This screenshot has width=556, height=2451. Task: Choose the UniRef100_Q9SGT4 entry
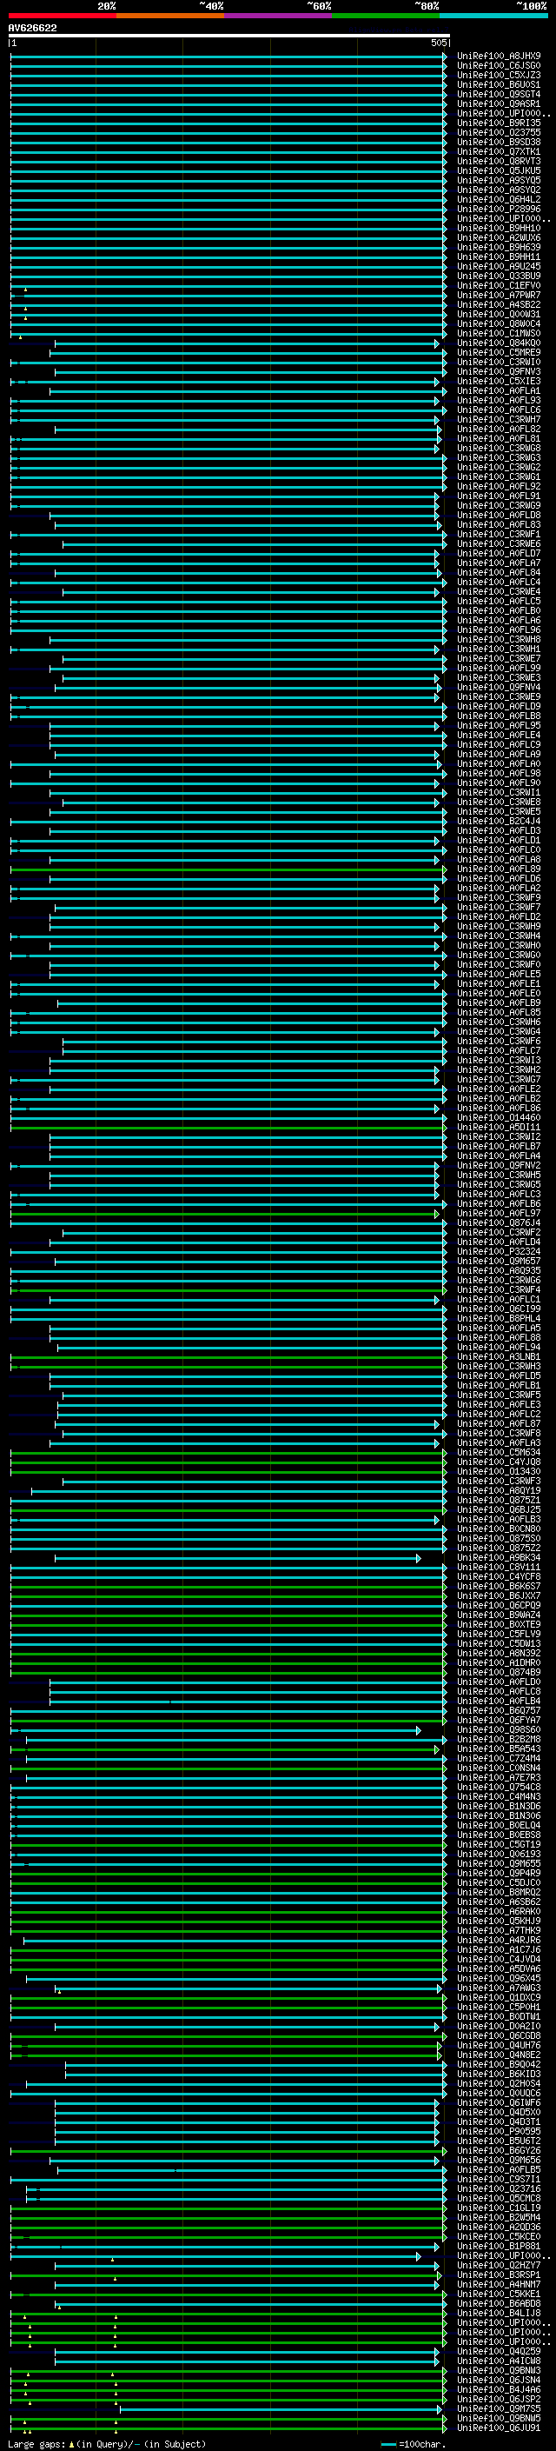(499, 94)
